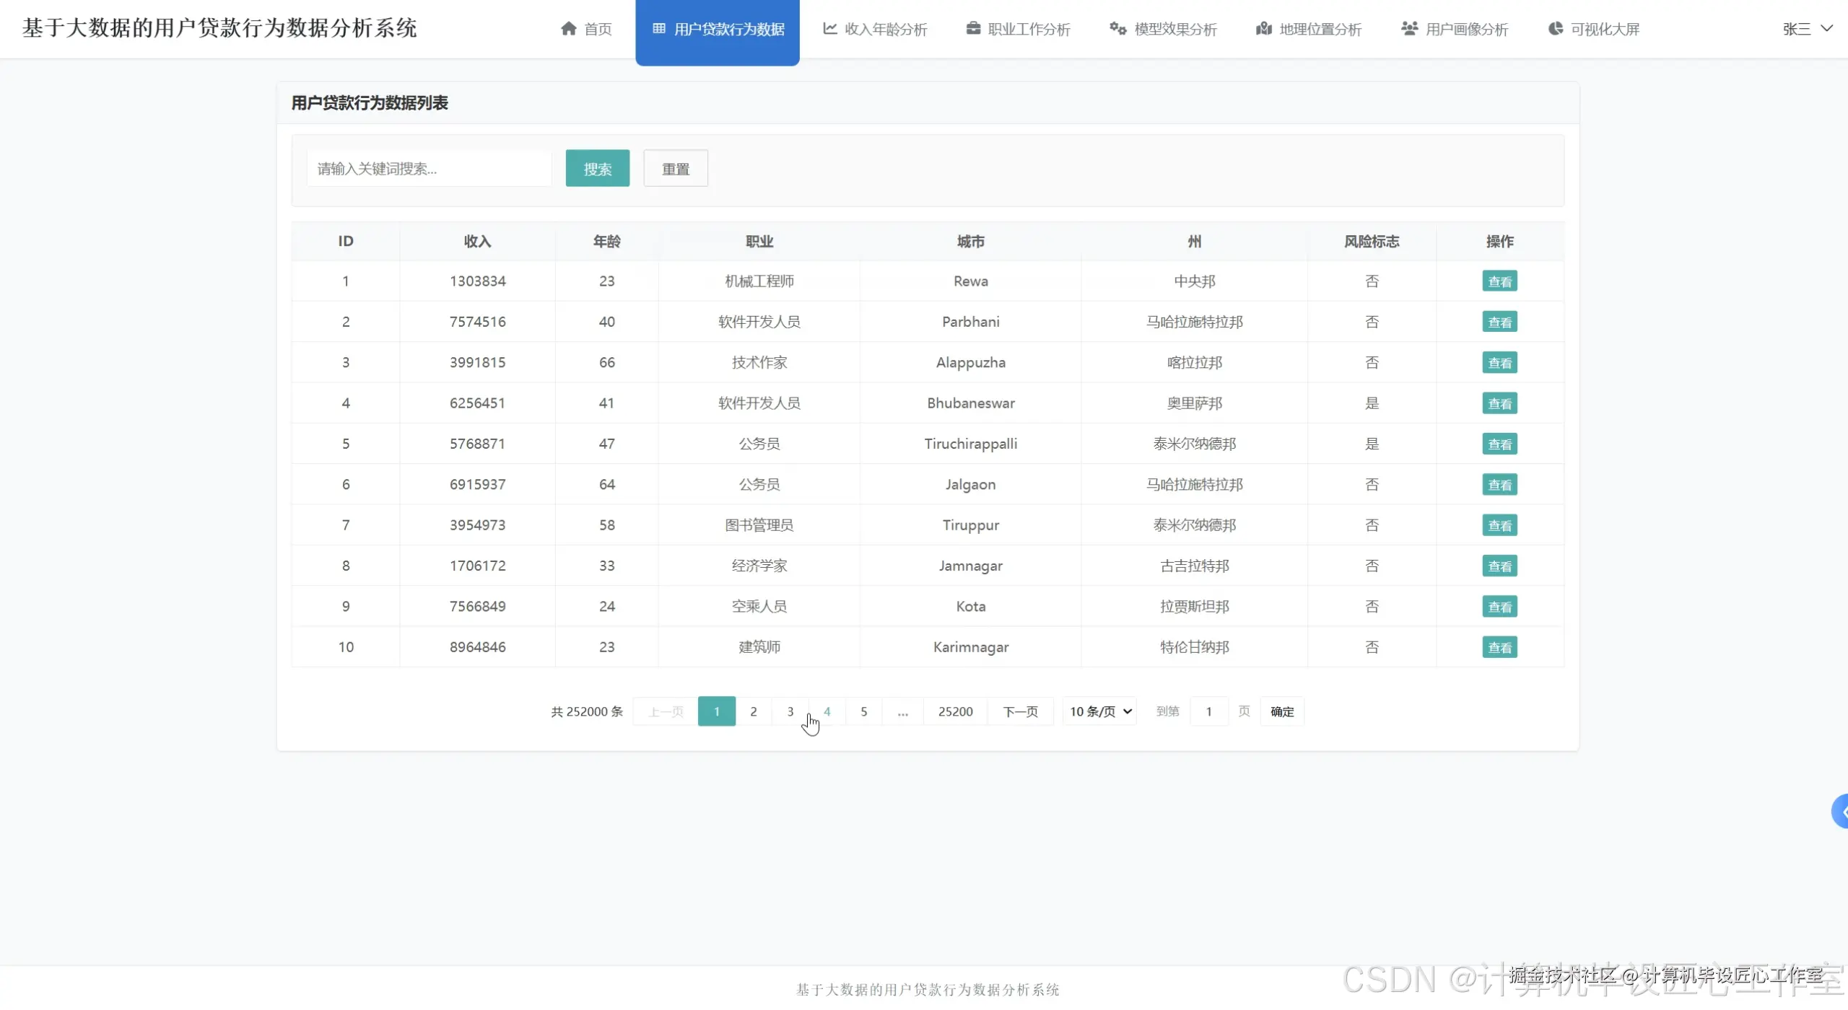Click the blue floating icon at right edge
The height and width of the screenshot is (1010, 1848).
coord(1840,812)
